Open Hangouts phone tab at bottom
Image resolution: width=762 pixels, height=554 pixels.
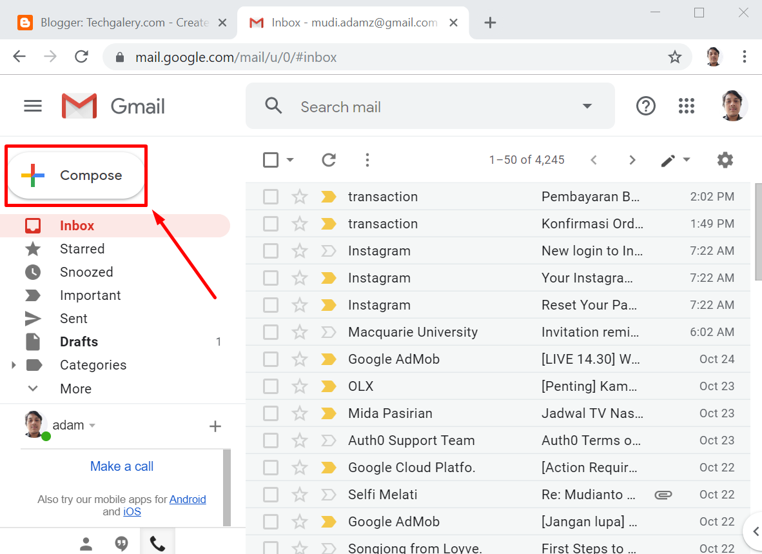158,544
